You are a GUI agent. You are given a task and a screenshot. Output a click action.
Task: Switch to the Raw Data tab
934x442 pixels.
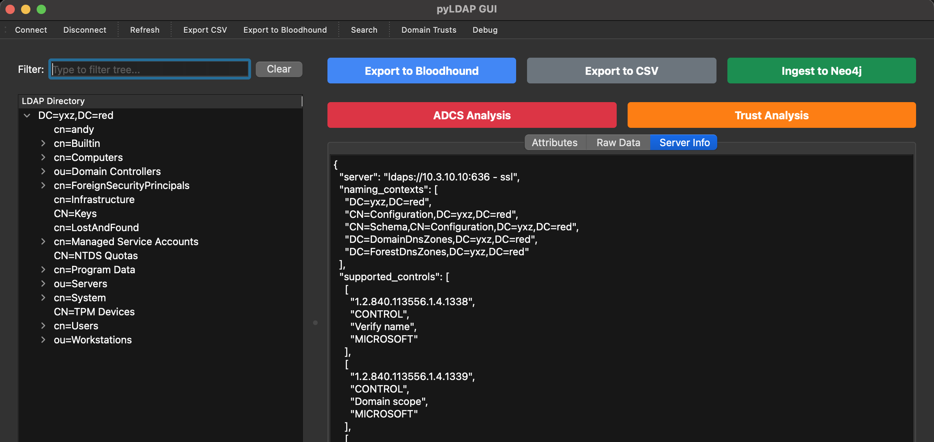point(618,143)
